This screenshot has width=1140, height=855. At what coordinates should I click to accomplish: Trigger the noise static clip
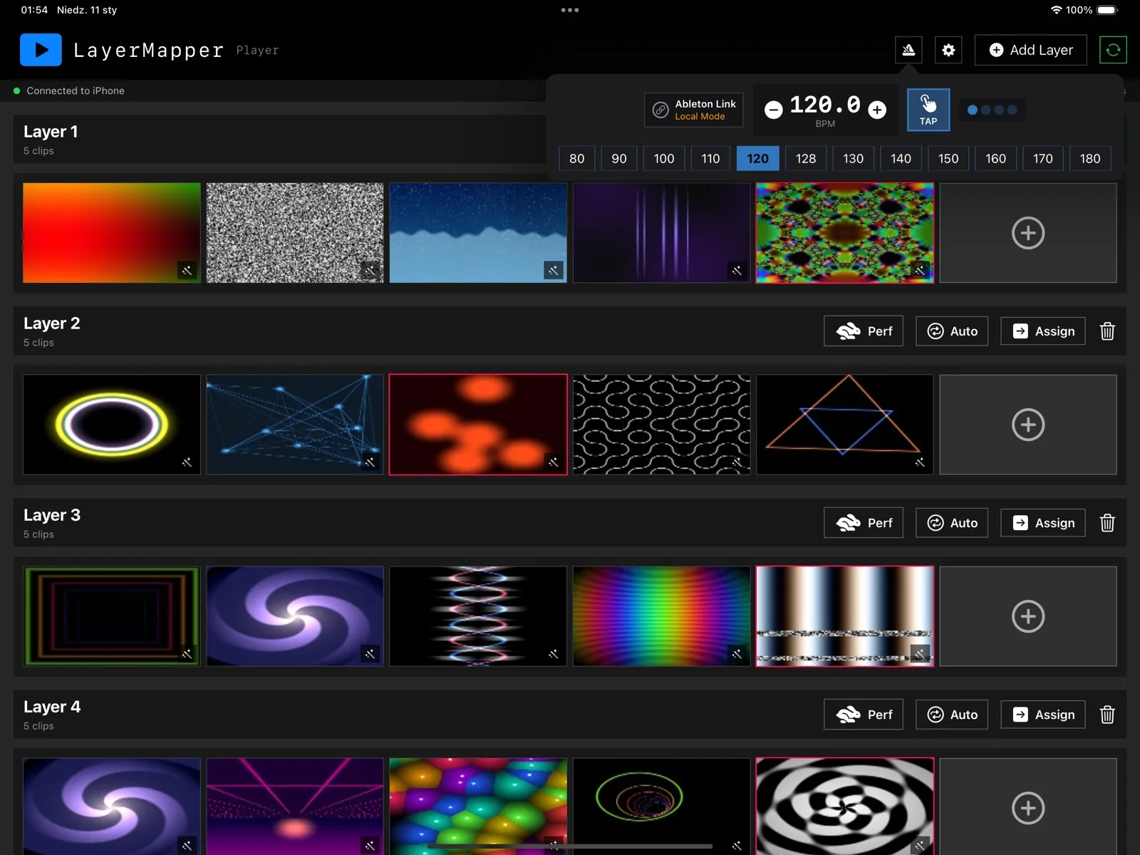[x=295, y=233]
